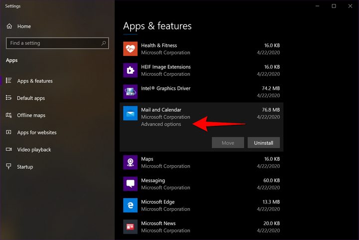Minimize the Settings window
Screen dimensions: 359x240
tap(317, 6)
